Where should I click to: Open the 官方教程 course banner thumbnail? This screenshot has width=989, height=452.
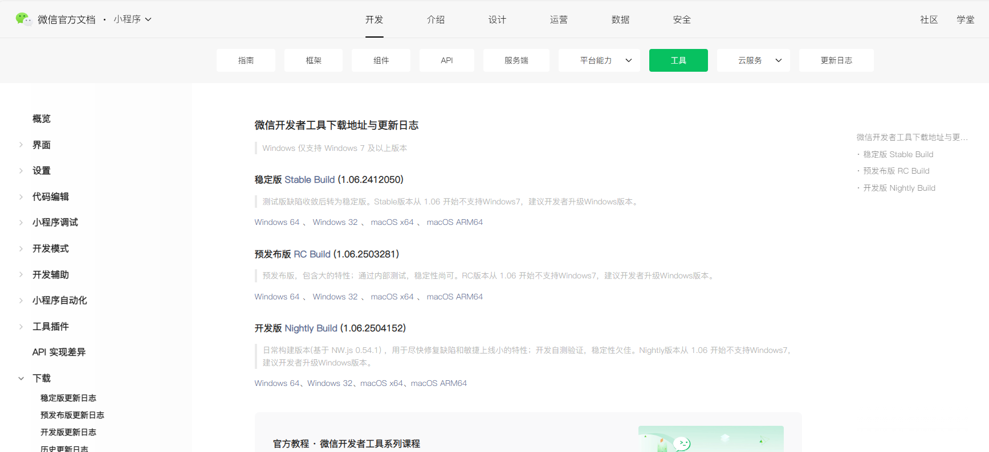(711, 439)
